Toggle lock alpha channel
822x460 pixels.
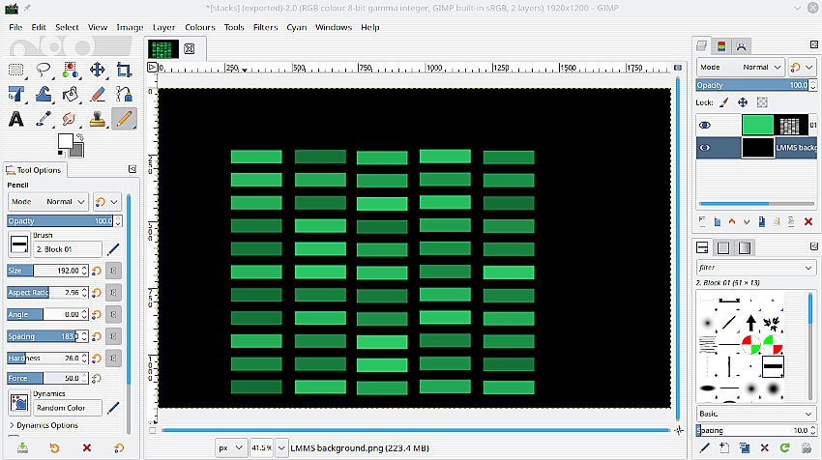pos(762,102)
